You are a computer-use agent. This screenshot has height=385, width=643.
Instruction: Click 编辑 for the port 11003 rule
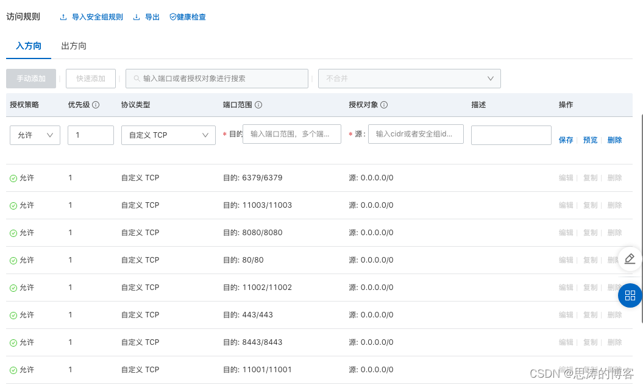[x=566, y=205]
